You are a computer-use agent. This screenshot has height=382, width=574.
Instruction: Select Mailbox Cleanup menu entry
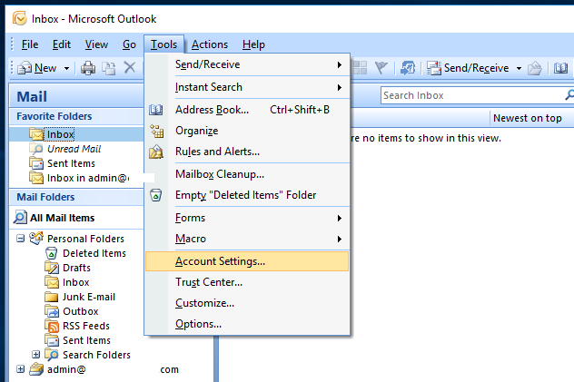click(x=247, y=174)
